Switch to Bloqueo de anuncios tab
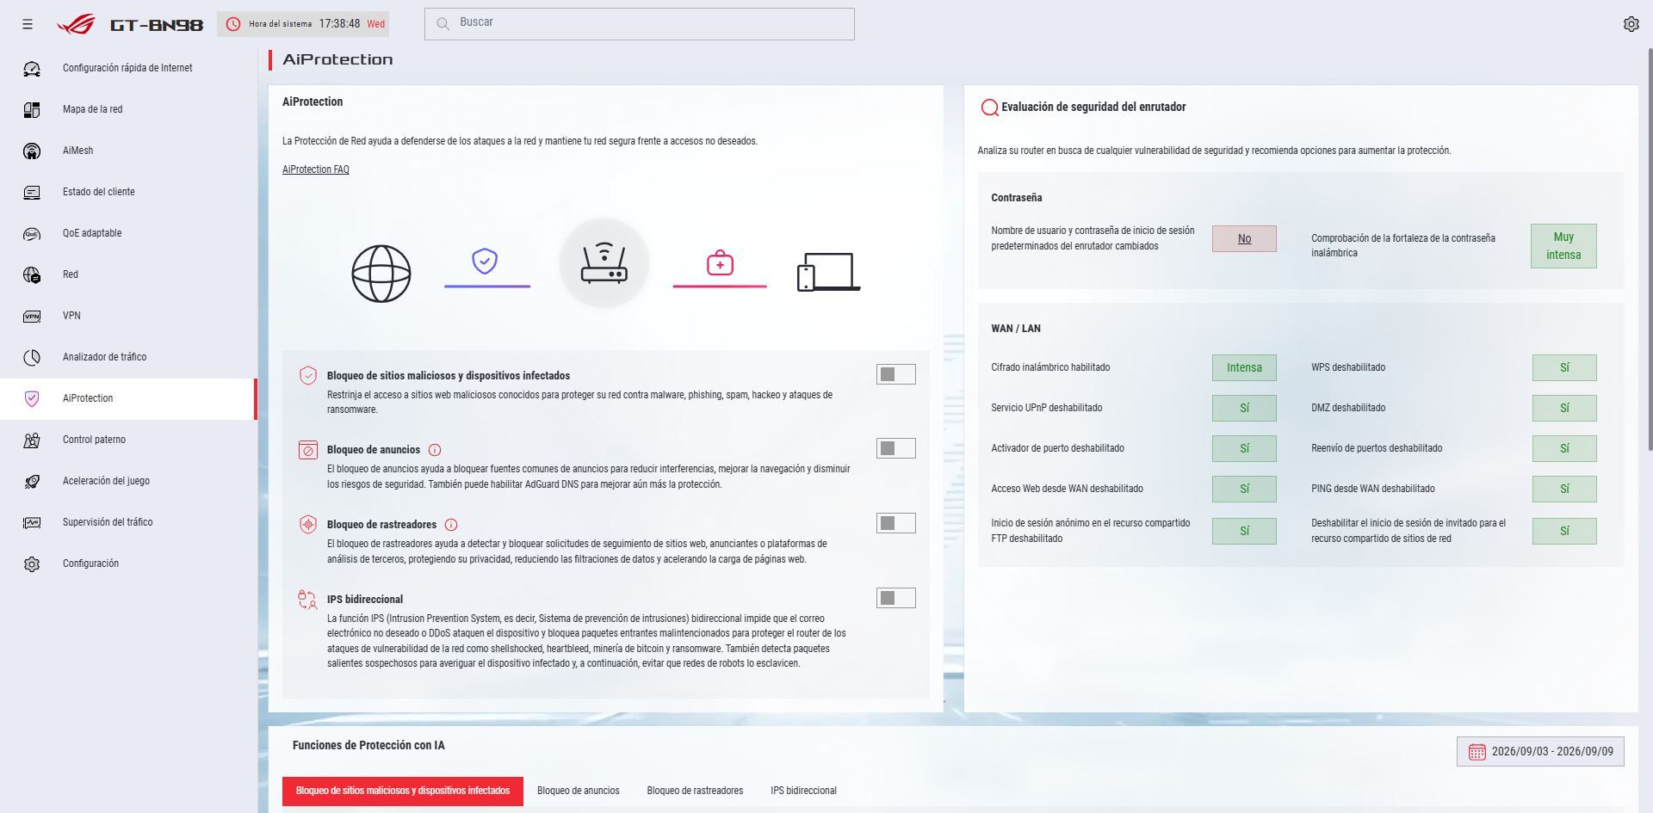Viewport: 1653px width, 813px height. click(x=579, y=791)
